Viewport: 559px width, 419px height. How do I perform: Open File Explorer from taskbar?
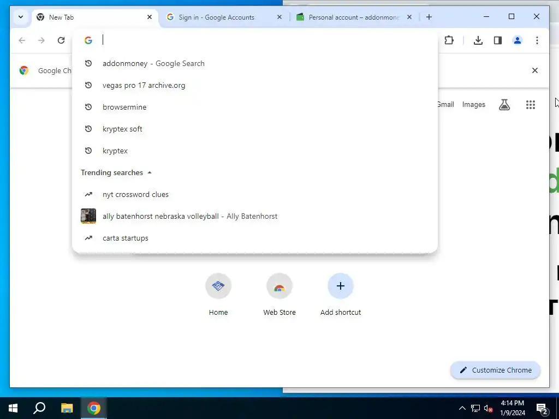(67, 408)
